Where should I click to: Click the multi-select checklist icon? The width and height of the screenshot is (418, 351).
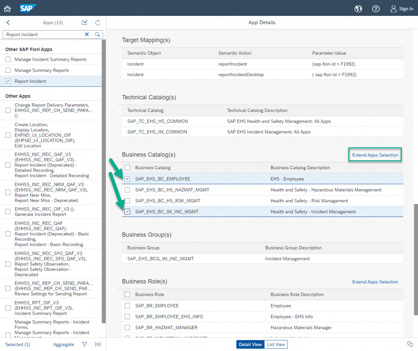[x=84, y=23]
